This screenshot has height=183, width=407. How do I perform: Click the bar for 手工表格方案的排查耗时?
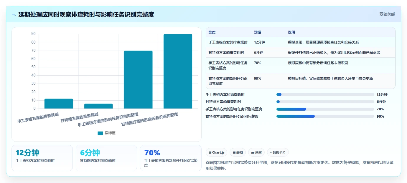[59, 104]
